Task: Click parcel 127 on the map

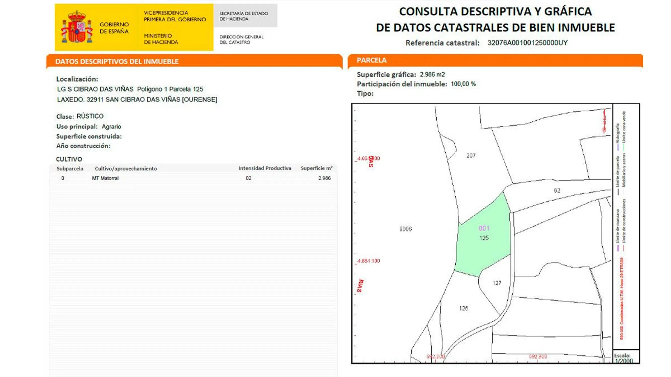Action: point(497,283)
